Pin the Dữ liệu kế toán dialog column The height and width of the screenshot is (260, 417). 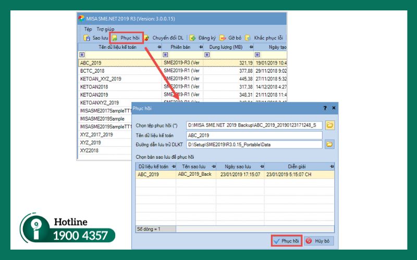[x=174, y=166]
